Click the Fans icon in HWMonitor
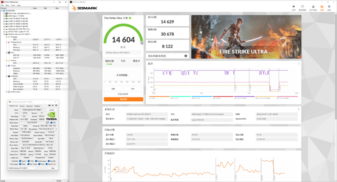 pyautogui.click(x=9, y=52)
